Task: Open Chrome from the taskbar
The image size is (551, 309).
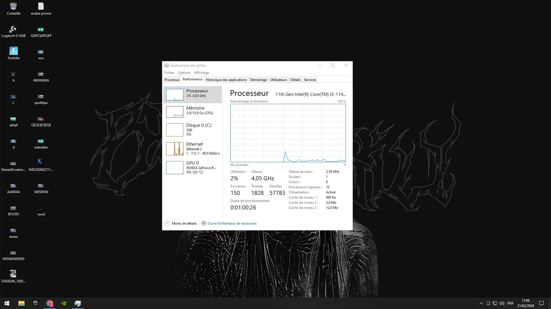Action: point(50,303)
